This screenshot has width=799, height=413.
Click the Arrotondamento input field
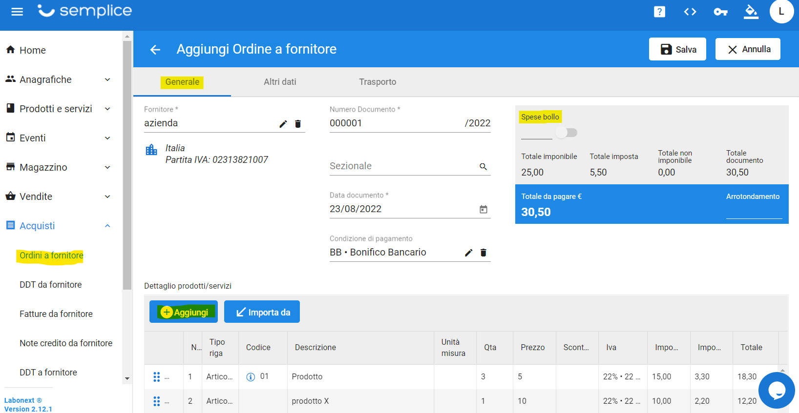click(754, 212)
